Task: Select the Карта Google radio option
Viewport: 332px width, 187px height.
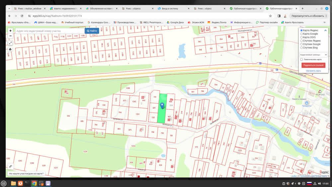Action: pyautogui.click(x=301, y=34)
